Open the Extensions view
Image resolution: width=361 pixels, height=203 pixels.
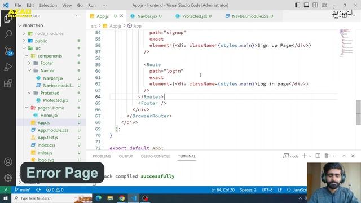(8, 83)
